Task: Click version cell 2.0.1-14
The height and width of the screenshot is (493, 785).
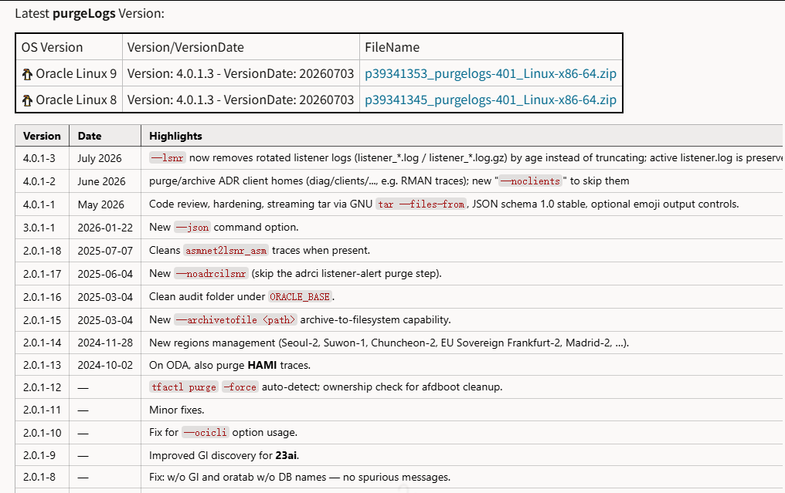Action: click(42, 343)
